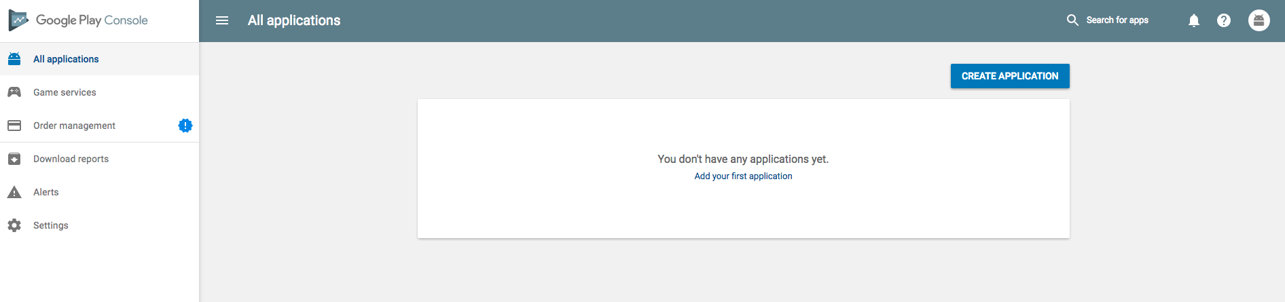Screen dimensions: 1285x302
Task: Click the warning triangle Alerts icon
Action: click(14, 192)
